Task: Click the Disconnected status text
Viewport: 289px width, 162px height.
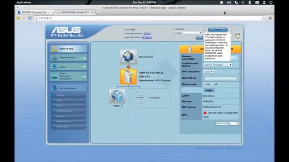Action: (x=146, y=57)
